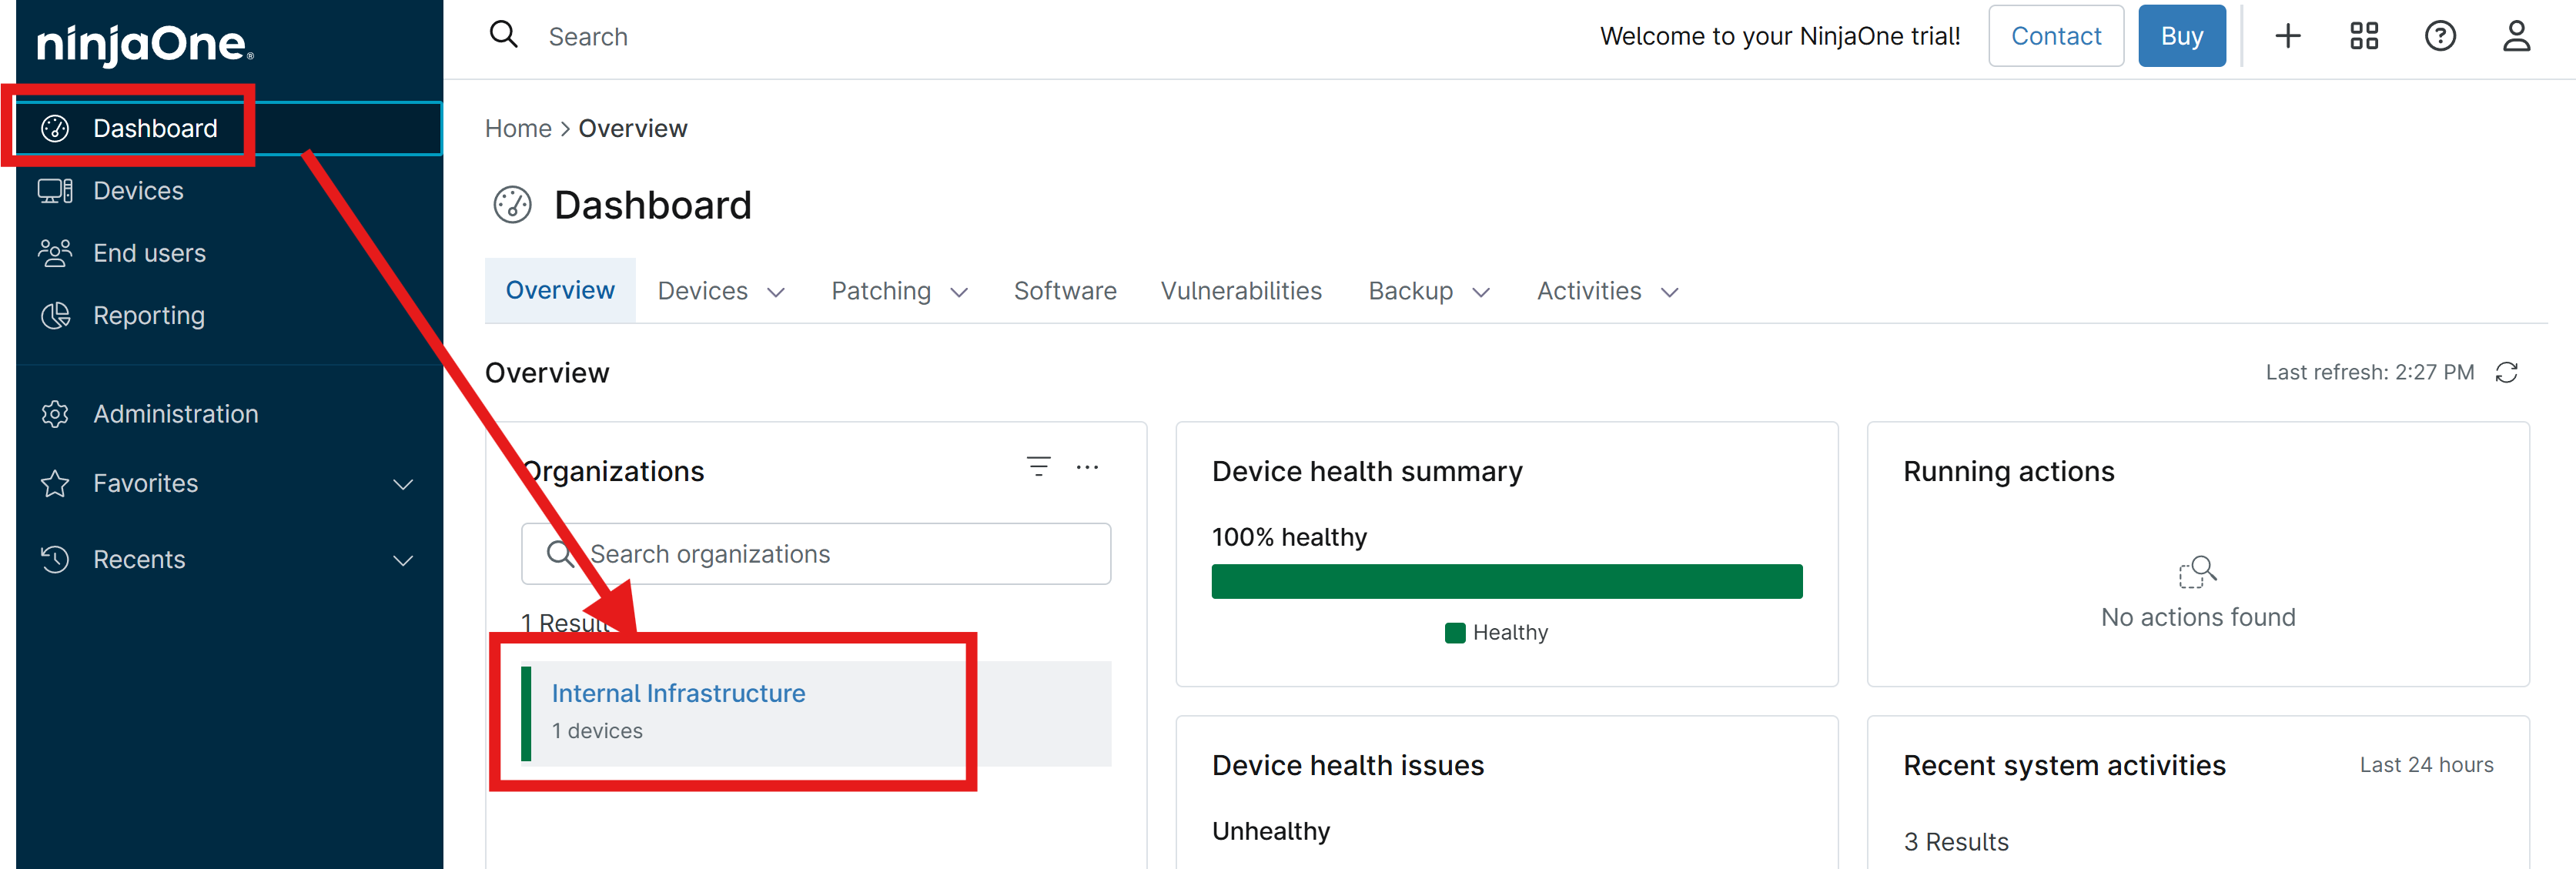Expand the Favorites section chevron
Viewport: 2576px width, 869px height.
[403, 484]
